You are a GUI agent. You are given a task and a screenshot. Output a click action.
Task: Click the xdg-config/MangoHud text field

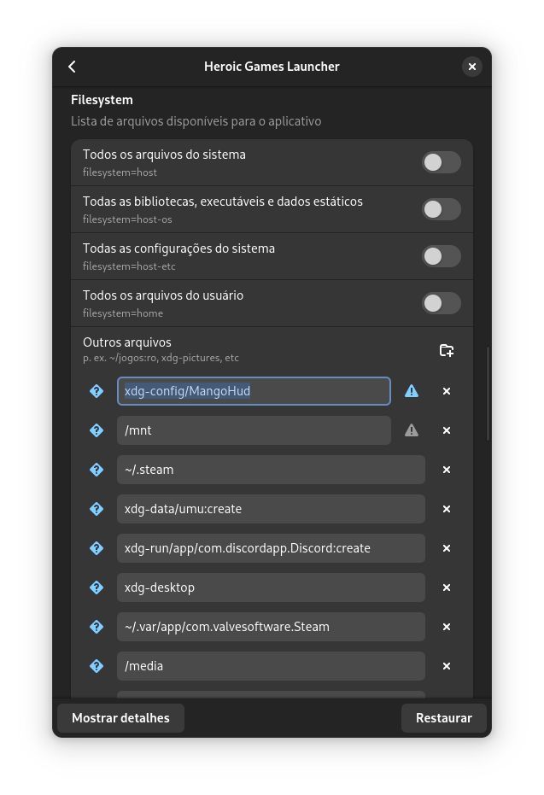click(x=254, y=391)
